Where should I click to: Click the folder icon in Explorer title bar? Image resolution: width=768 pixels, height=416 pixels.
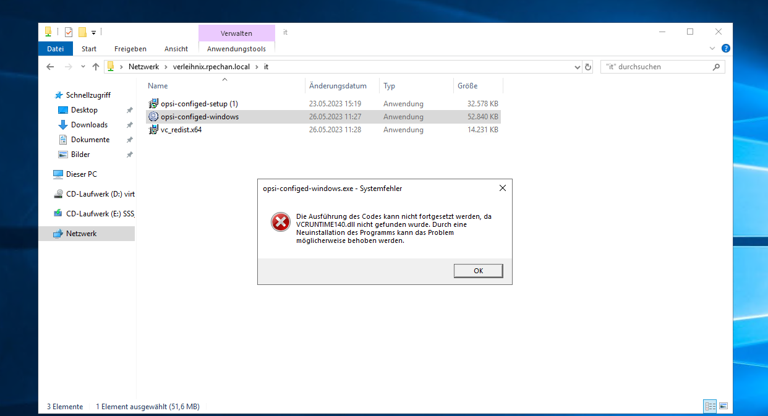(48, 32)
